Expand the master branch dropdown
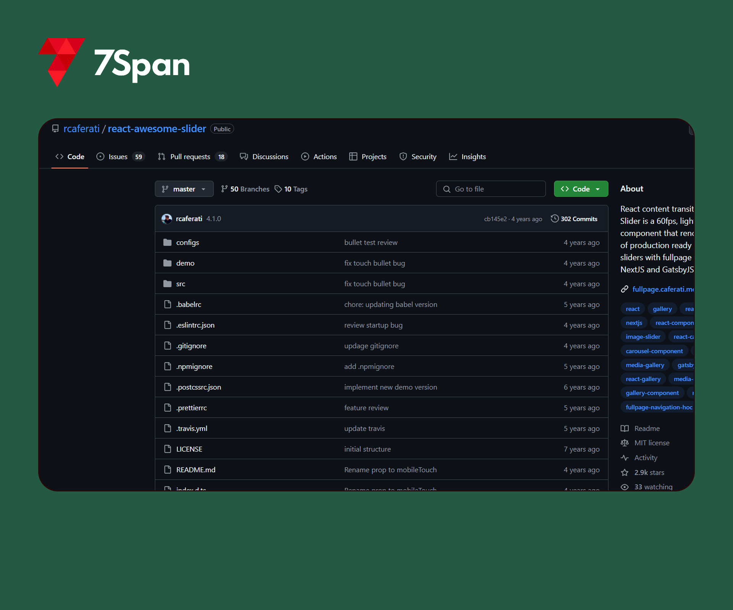Screen dimensions: 733x610 [x=184, y=189]
